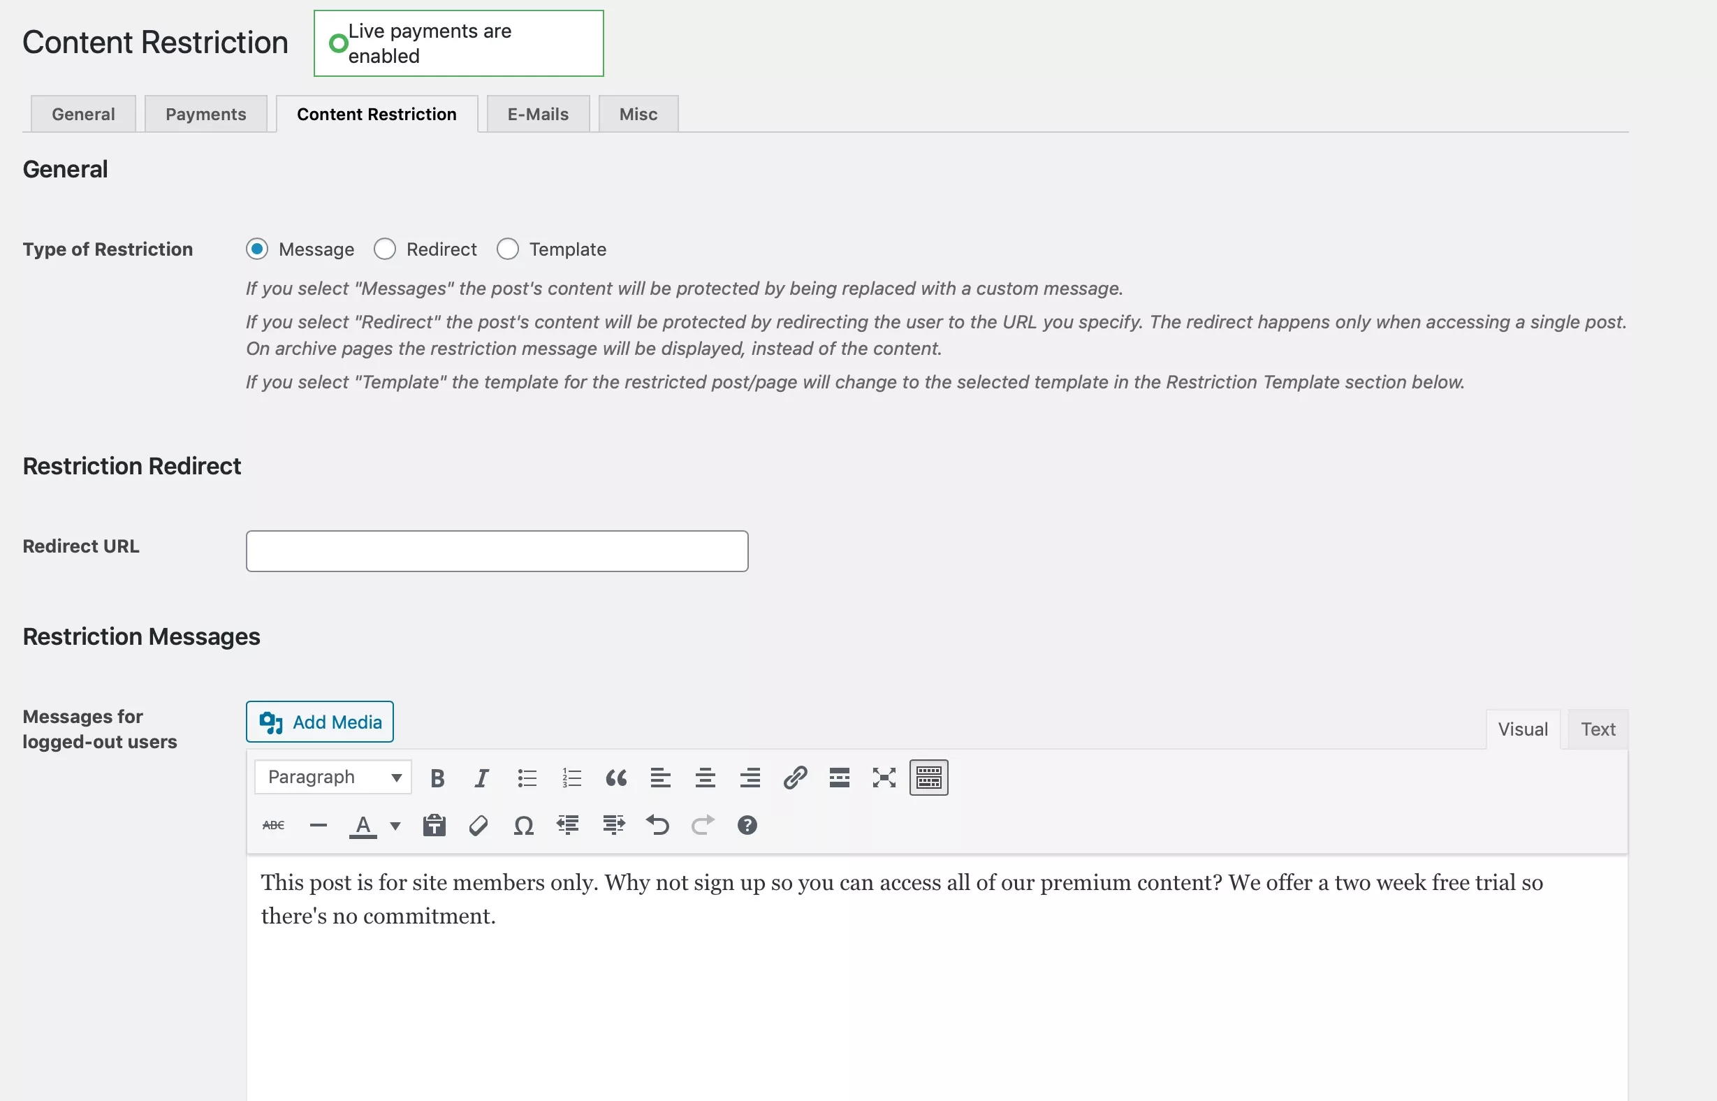
Task: Select the Template radio button
Action: point(508,249)
